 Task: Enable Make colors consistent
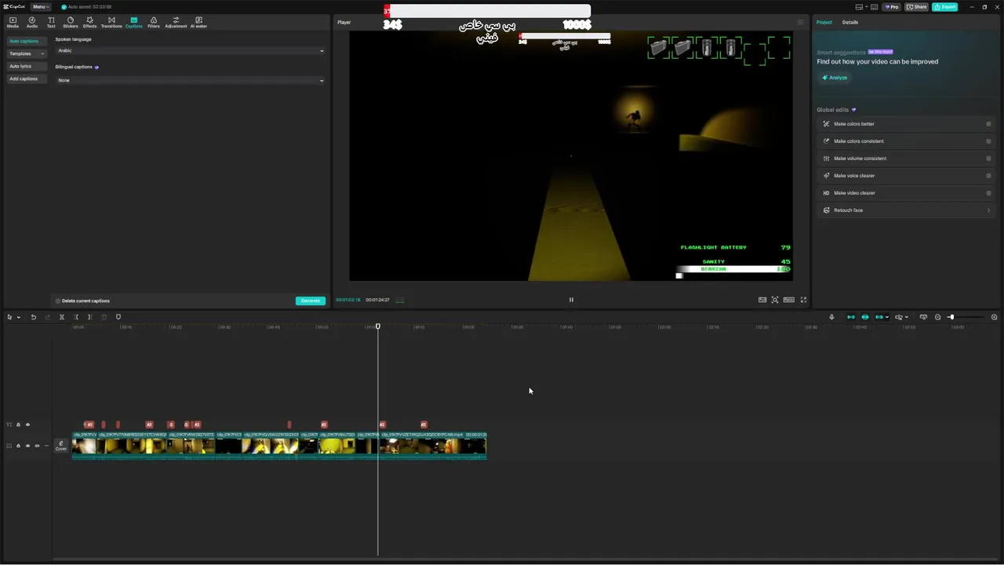(x=988, y=141)
